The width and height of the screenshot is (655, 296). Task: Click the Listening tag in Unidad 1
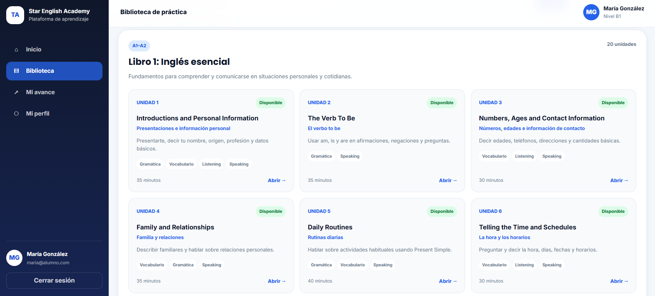tap(212, 164)
